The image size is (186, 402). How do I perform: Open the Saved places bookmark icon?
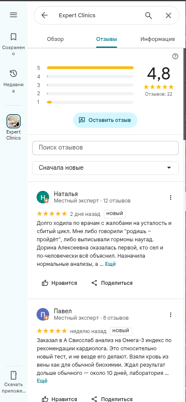13,37
